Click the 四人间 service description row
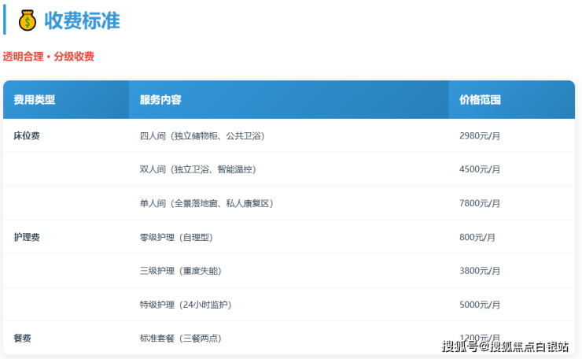The image size is (582, 359). coord(202,135)
